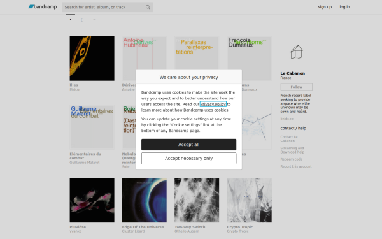This screenshot has height=239, width=382.
Task: Click the Two-way Switch title text
Action: point(190,227)
